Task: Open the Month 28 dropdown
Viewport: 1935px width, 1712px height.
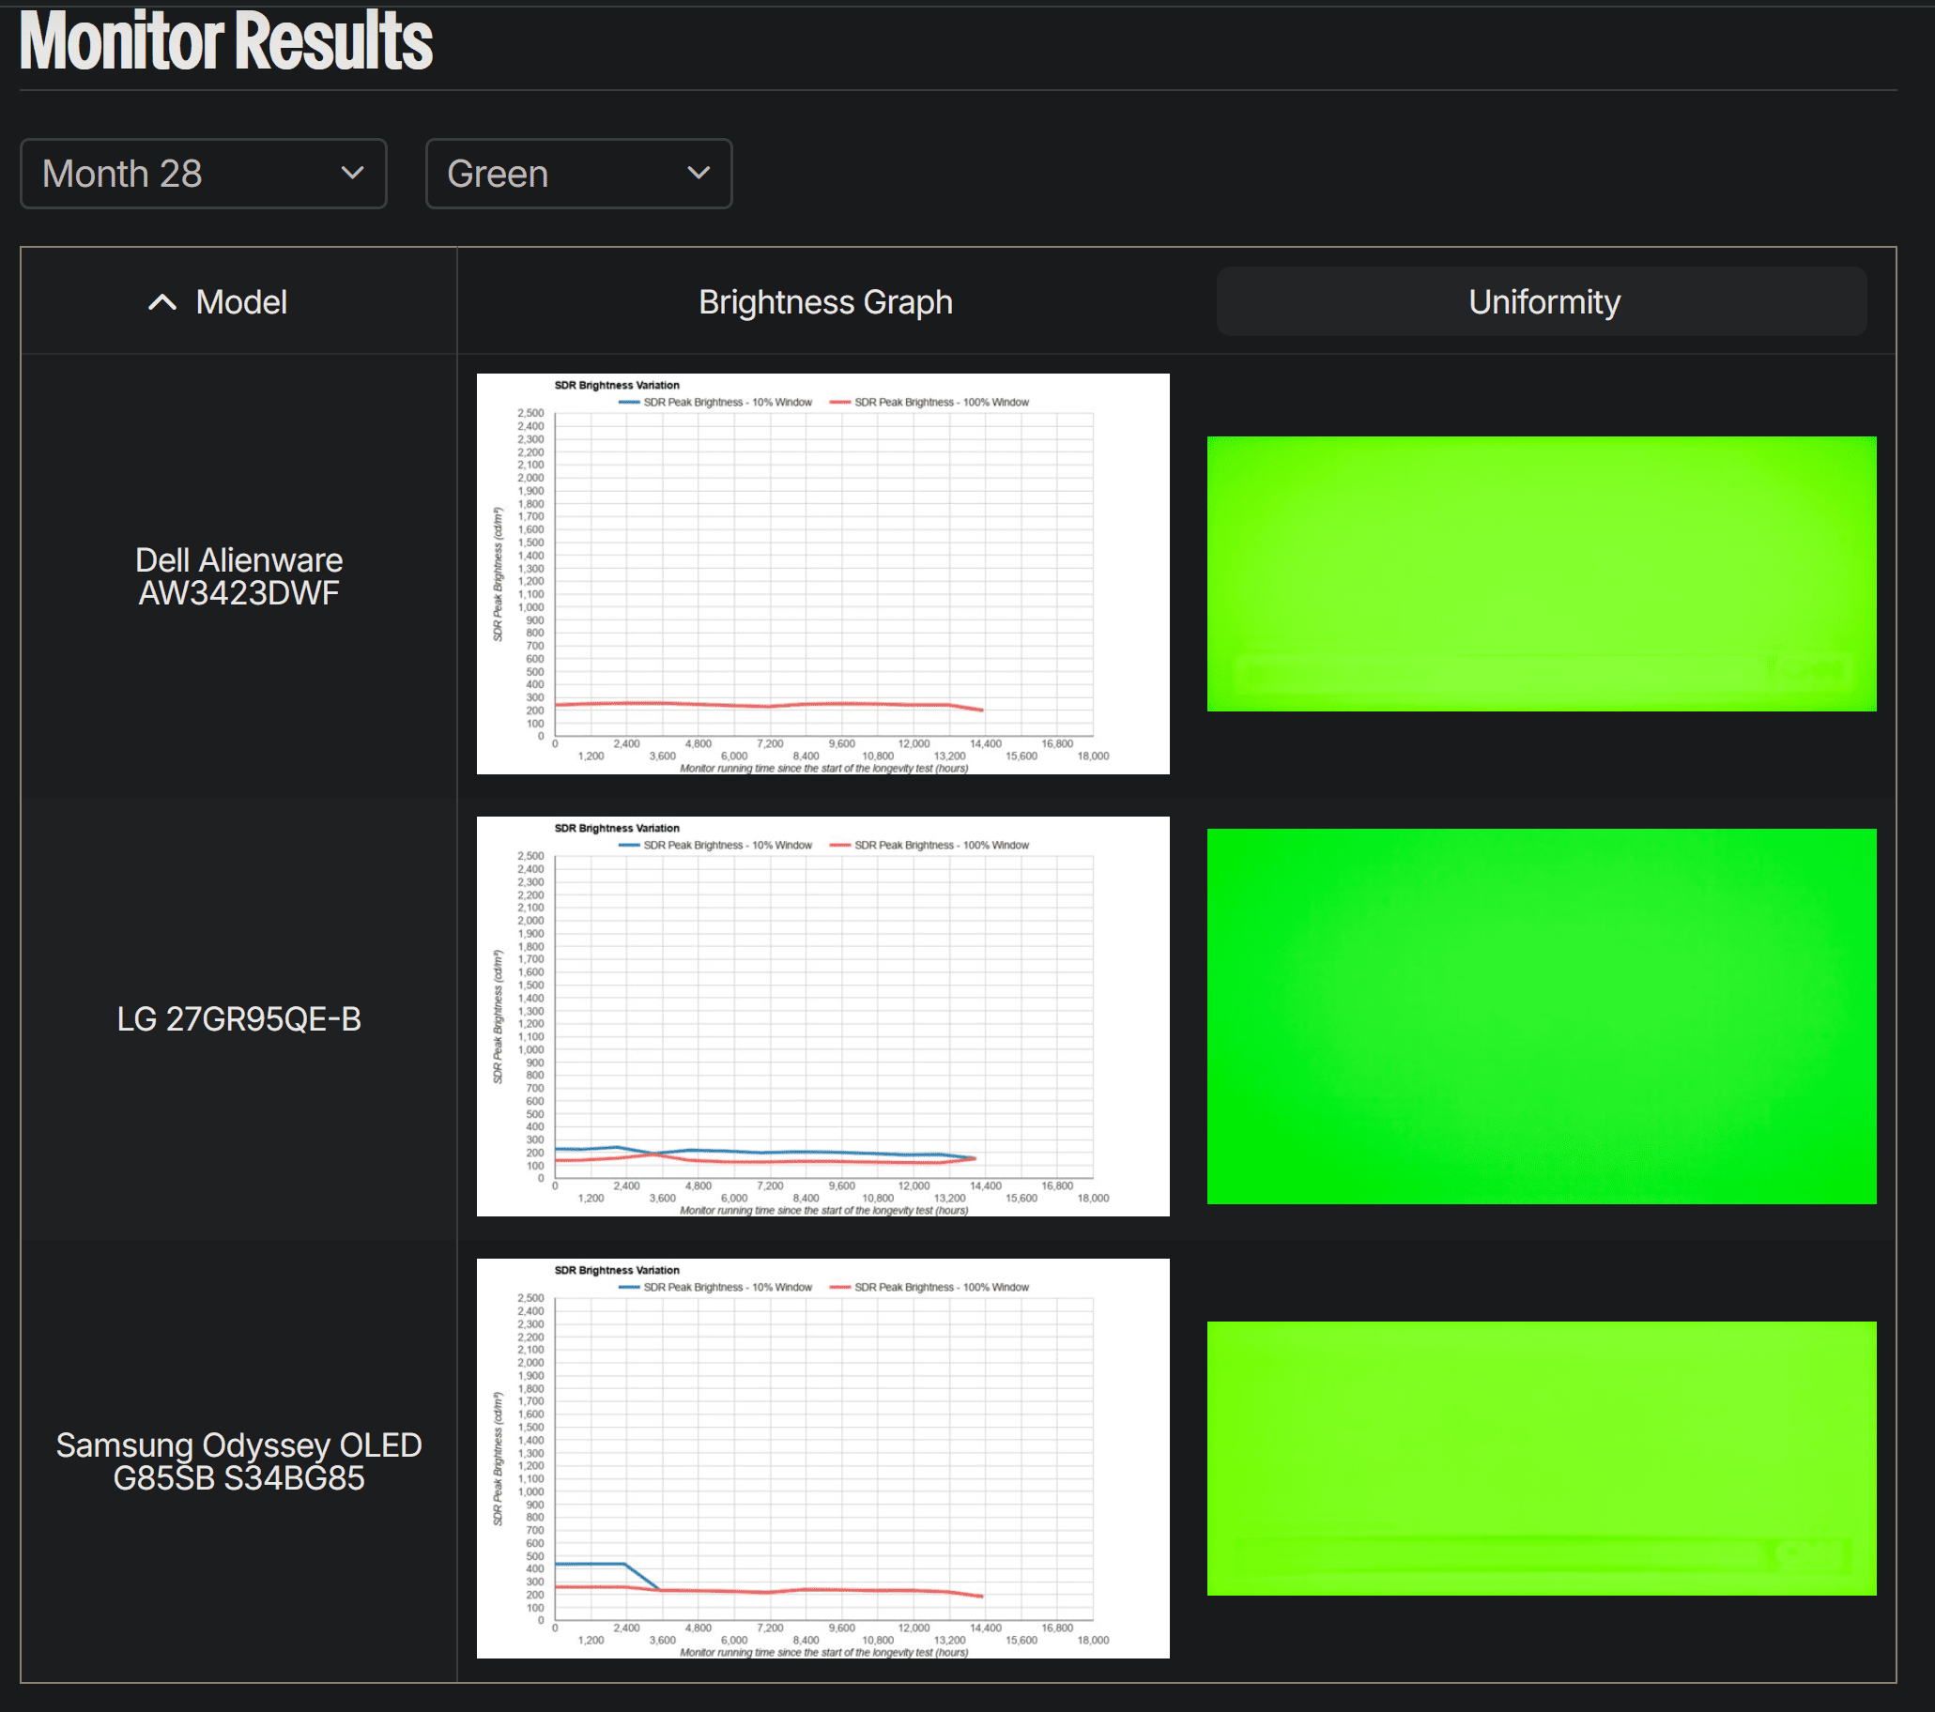Action: coord(203,174)
